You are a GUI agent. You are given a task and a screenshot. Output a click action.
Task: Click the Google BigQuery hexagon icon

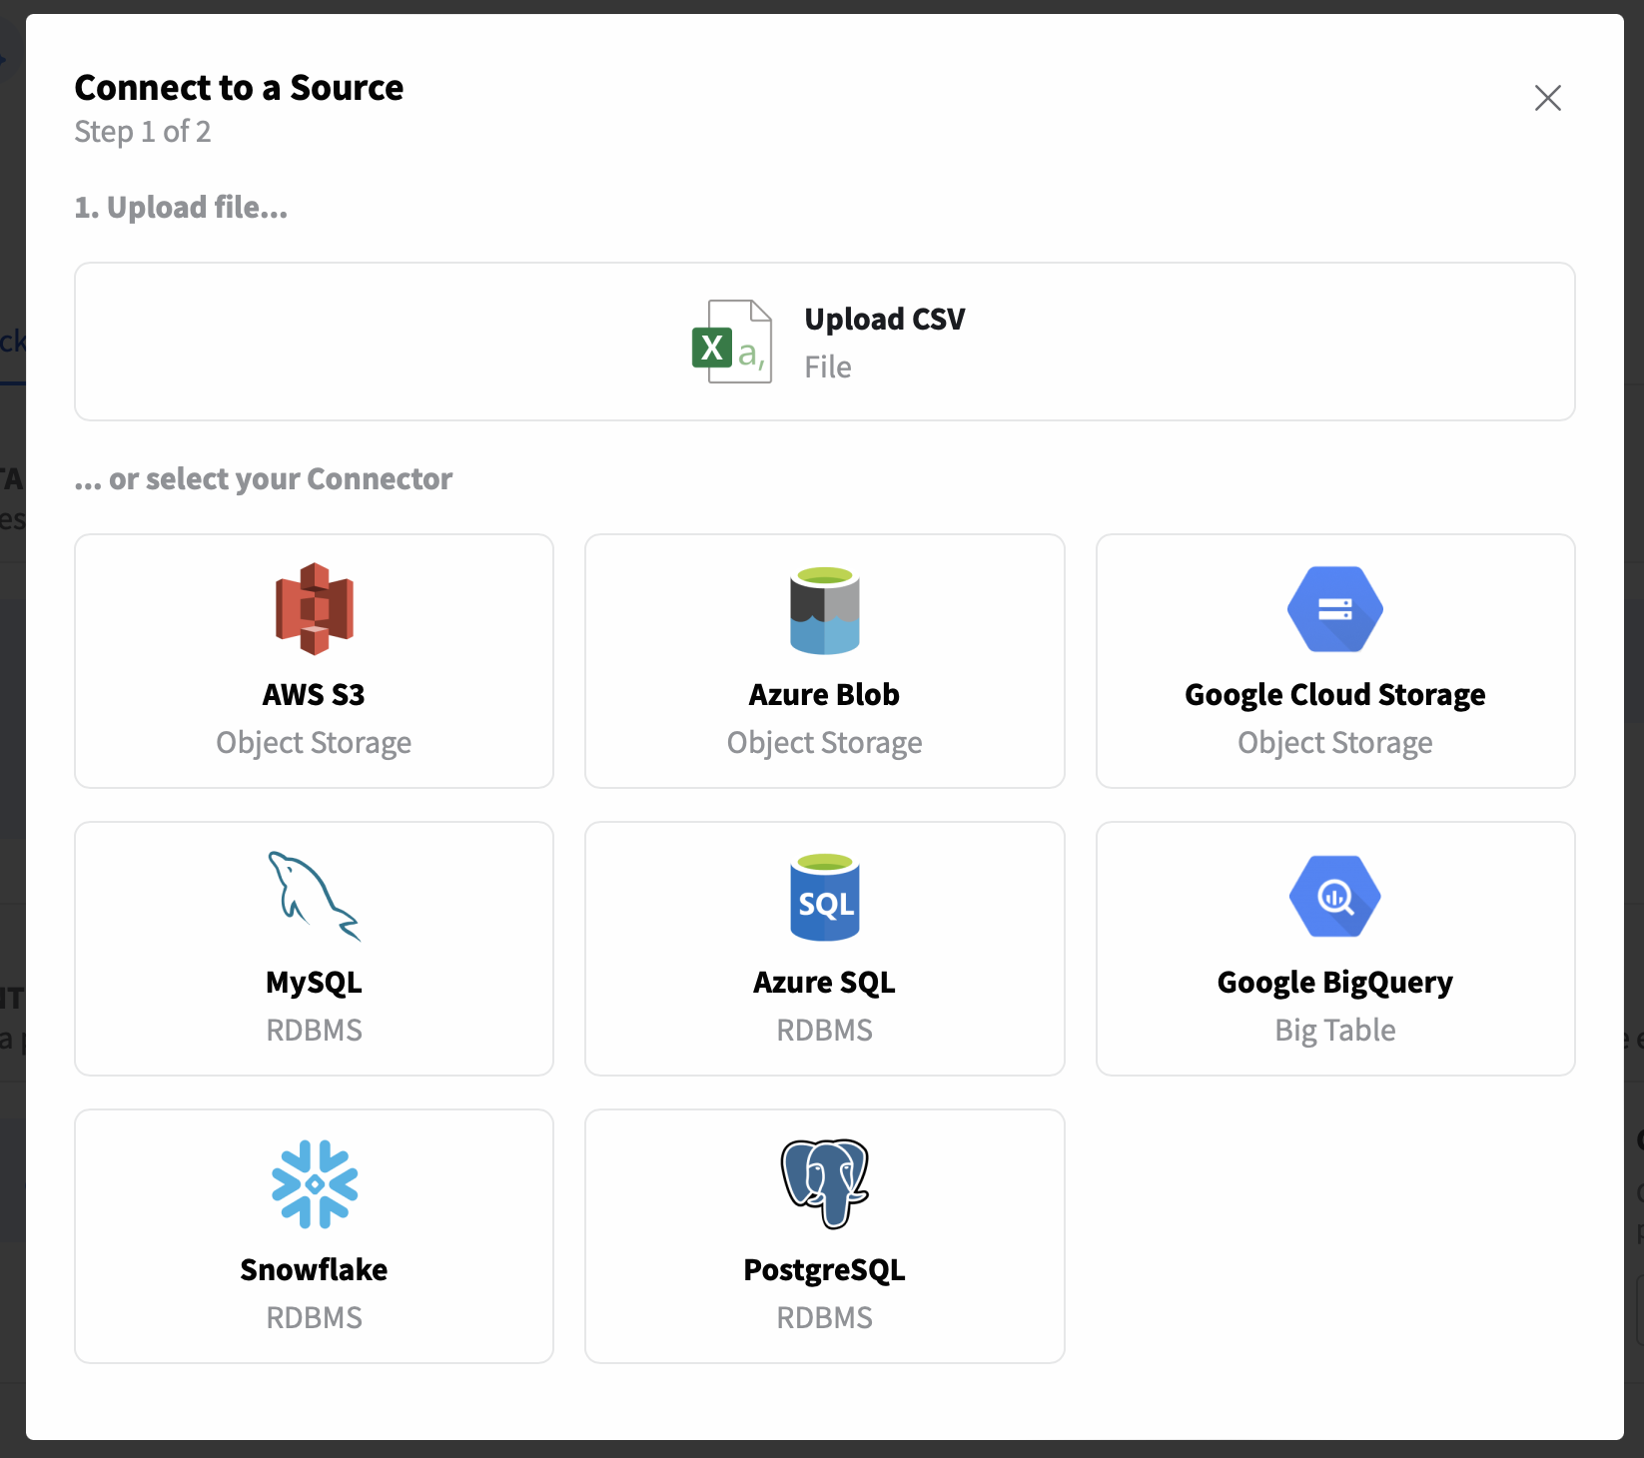pos(1335,896)
